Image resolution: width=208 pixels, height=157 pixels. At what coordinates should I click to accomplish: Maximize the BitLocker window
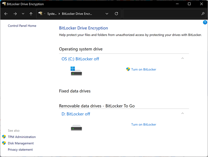coord(189,4)
